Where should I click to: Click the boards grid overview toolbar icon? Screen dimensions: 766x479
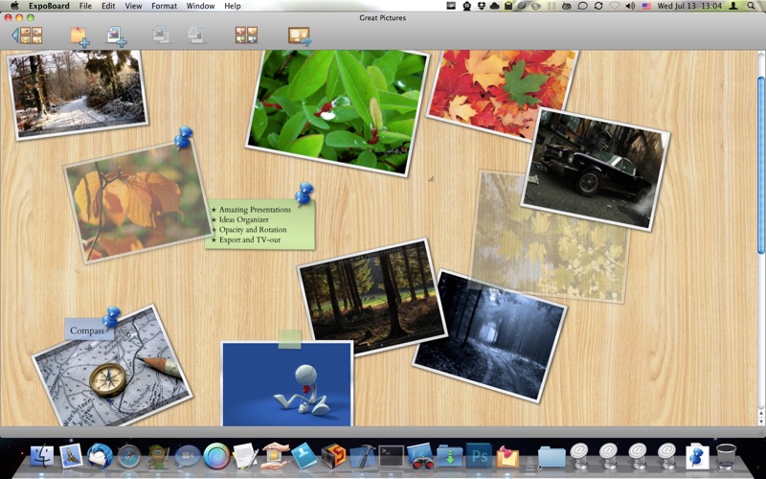pyautogui.click(x=246, y=35)
